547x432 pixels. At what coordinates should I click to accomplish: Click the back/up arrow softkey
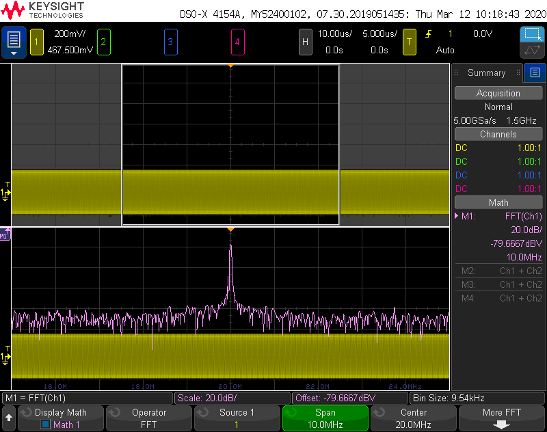pyautogui.click(x=9, y=418)
